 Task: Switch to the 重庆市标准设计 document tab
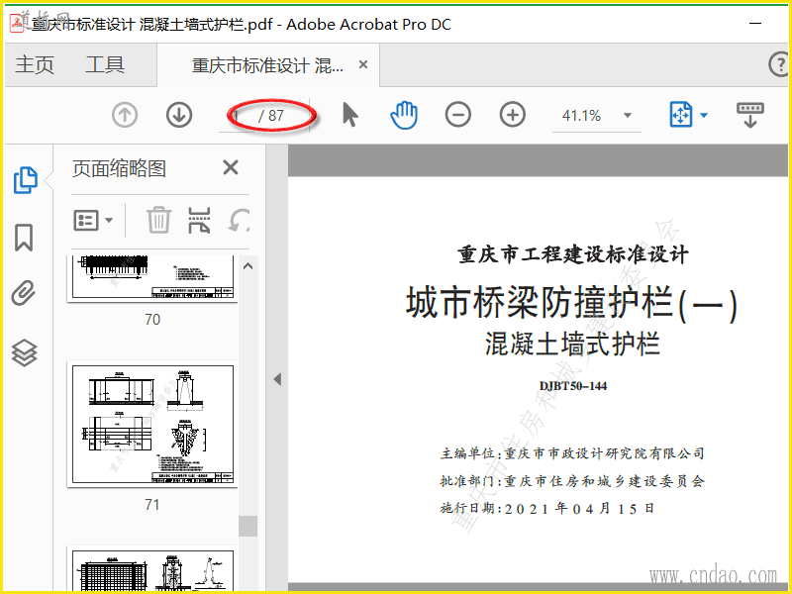[x=267, y=65]
